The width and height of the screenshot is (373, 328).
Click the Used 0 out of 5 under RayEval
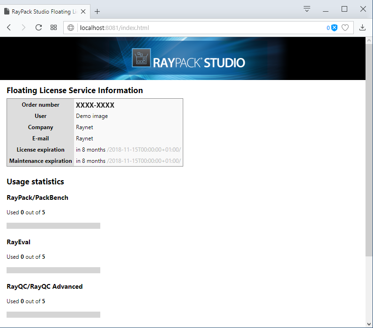[x=26, y=257]
